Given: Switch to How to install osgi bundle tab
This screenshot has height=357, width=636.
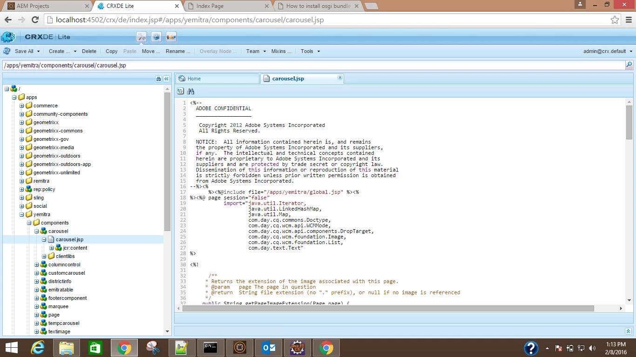Looking at the screenshot, I should [x=318, y=6].
